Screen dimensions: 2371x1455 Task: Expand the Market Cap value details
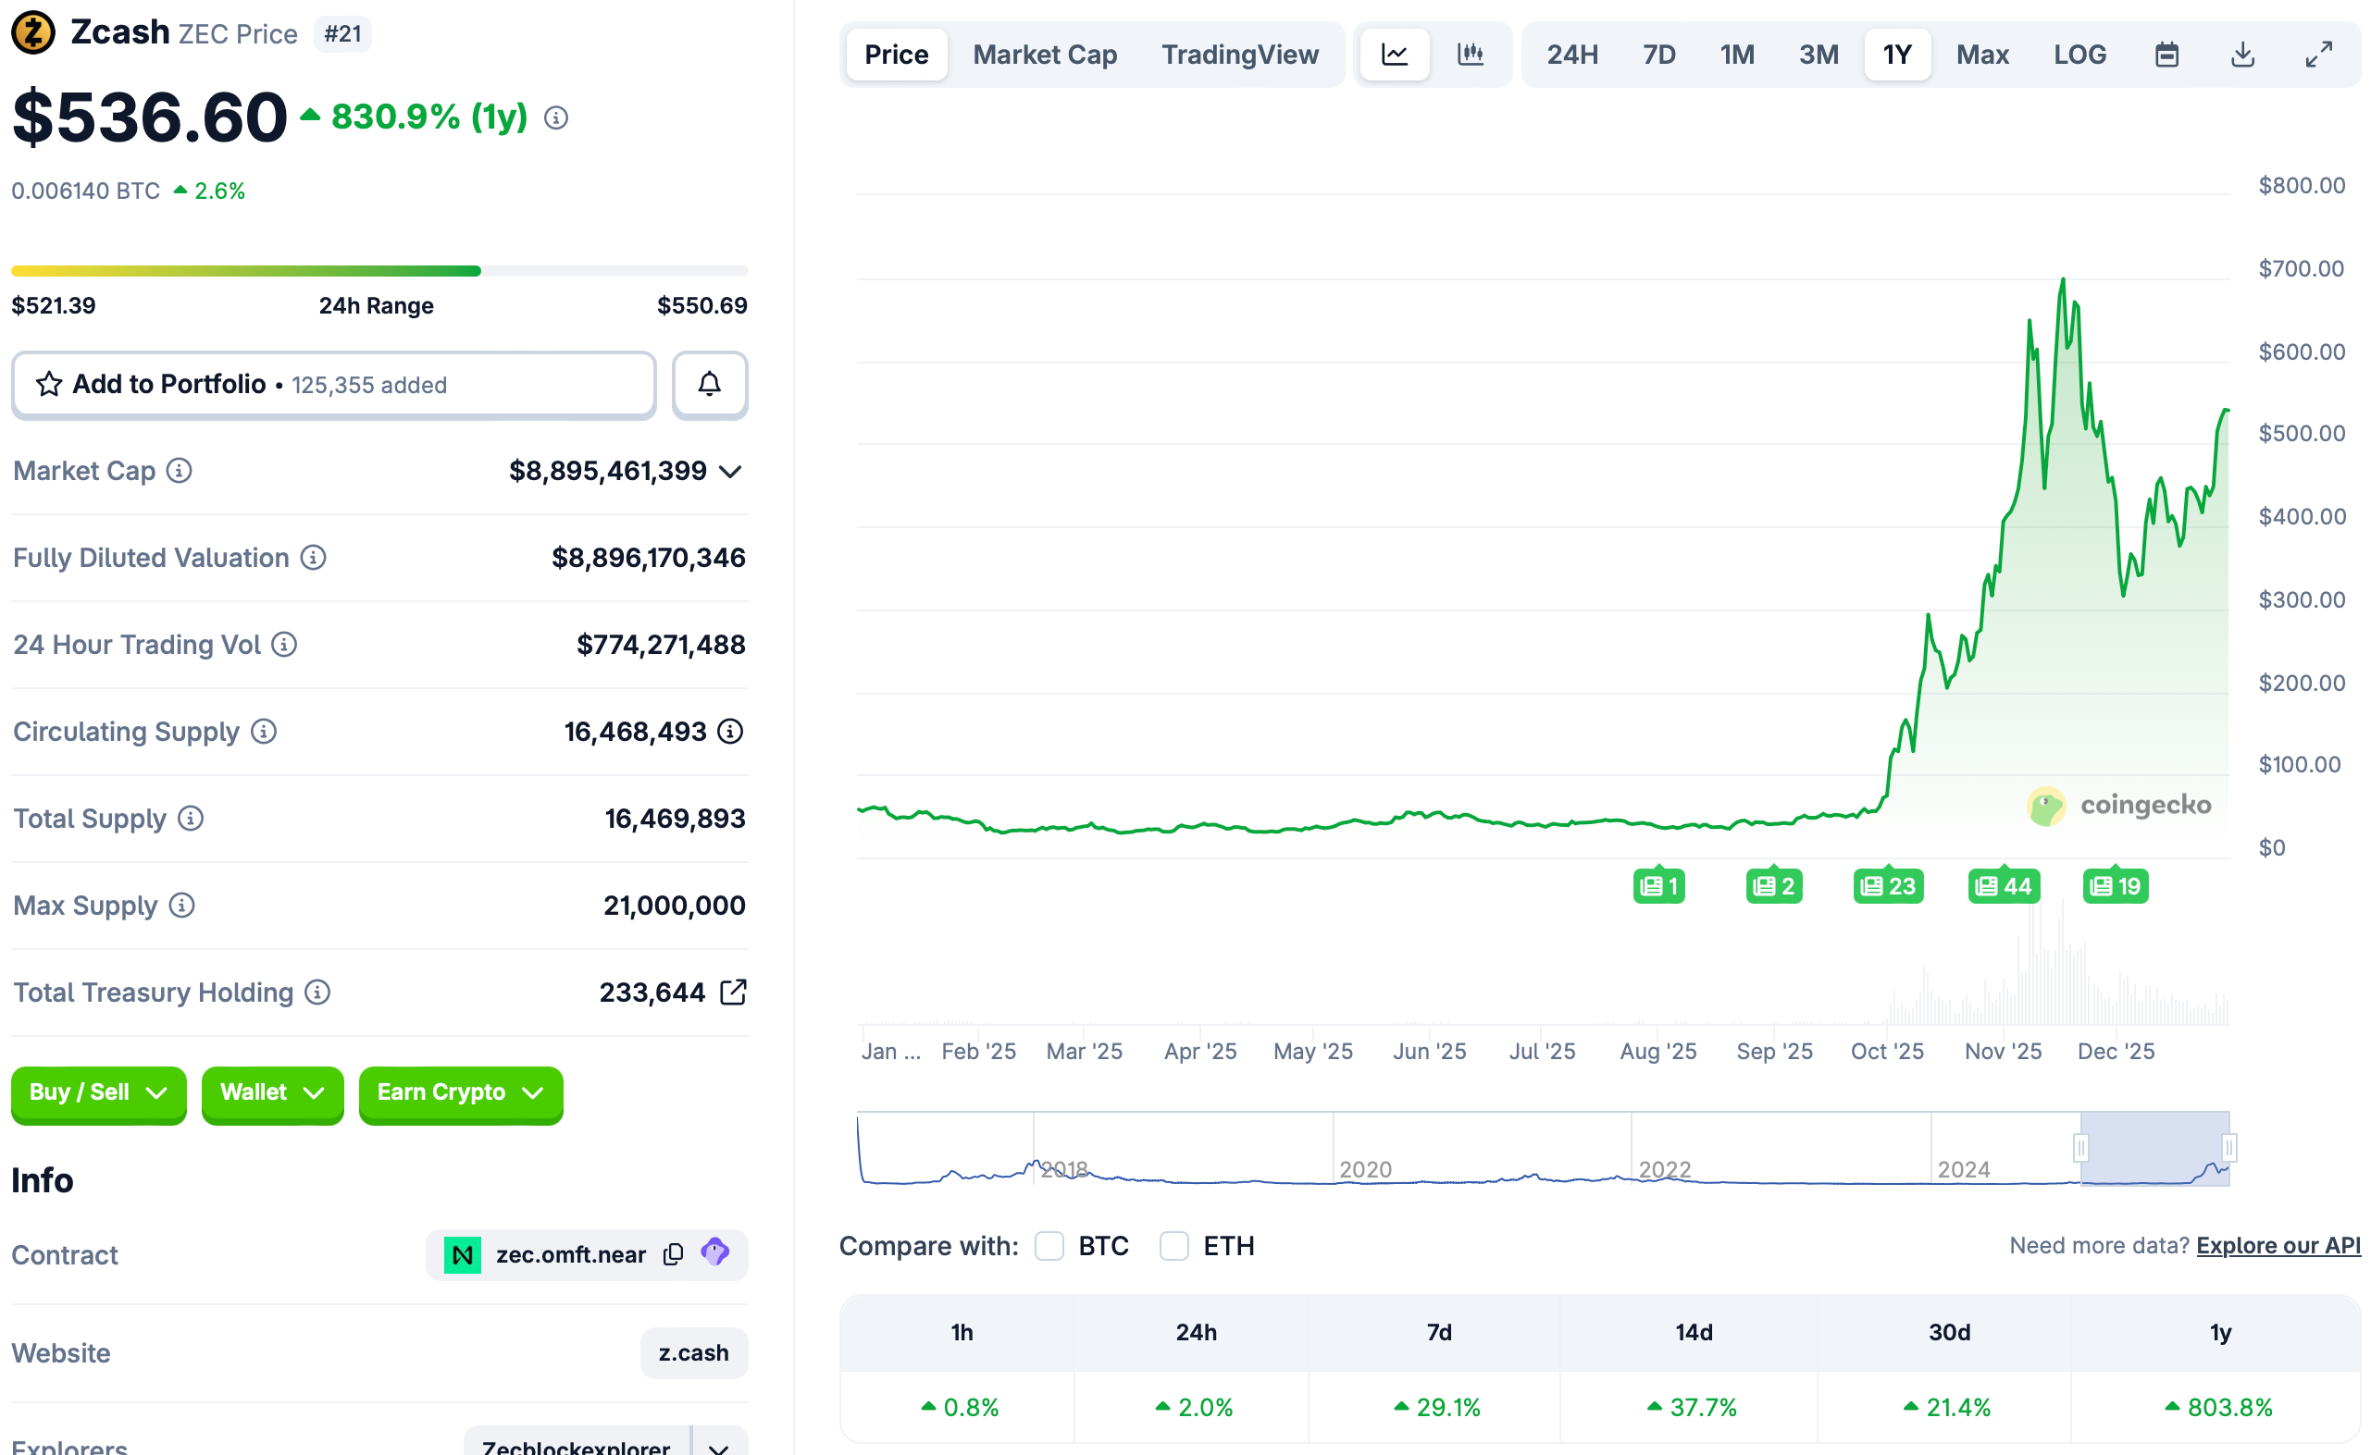[x=729, y=472]
